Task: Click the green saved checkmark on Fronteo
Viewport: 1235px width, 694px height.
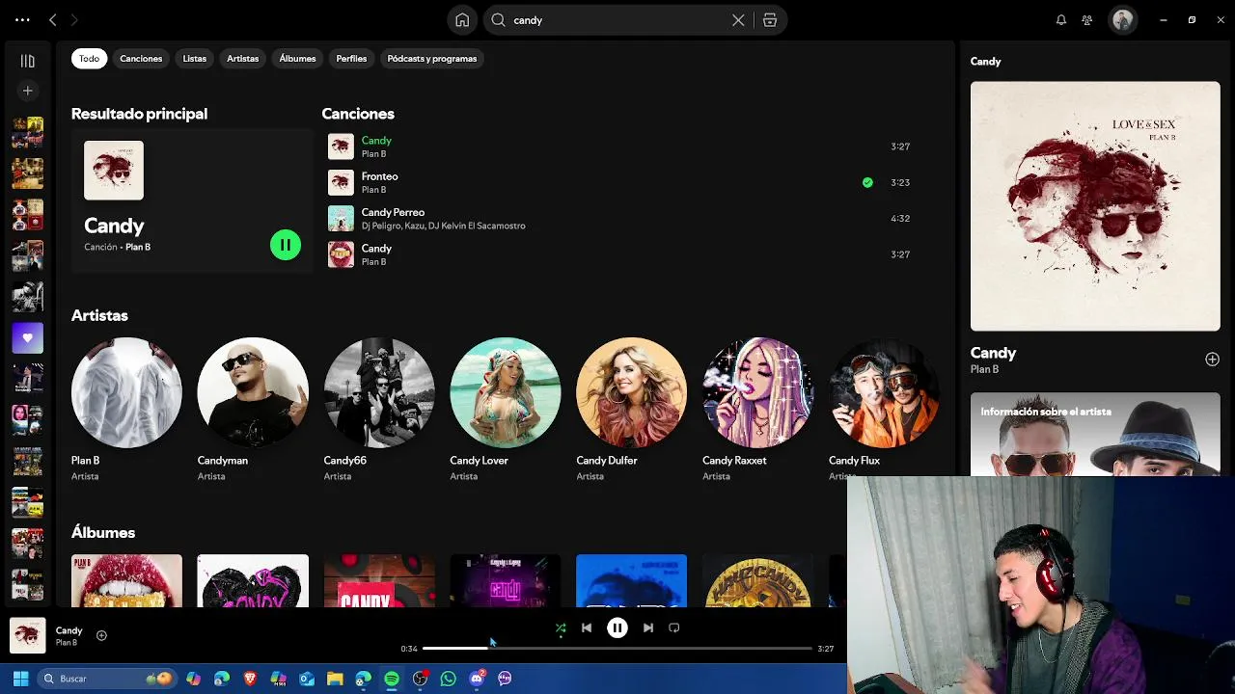Action: pyautogui.click(x=867, y=182)
